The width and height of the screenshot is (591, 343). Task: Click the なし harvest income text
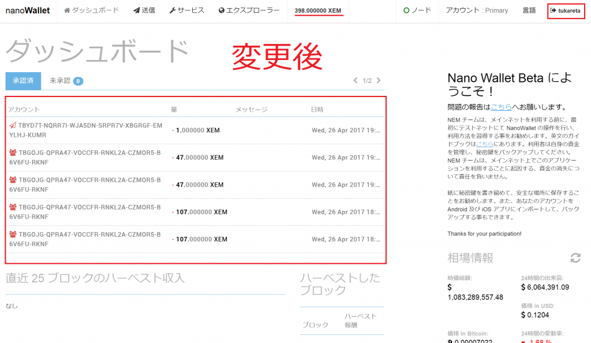pyautogui.click(x=12, y=305)
